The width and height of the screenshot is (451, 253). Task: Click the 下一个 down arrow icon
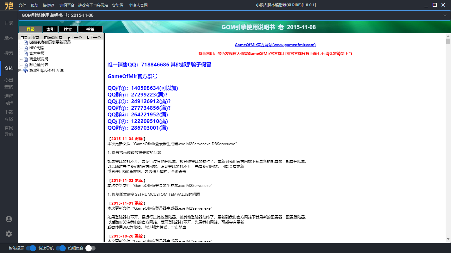tap(88, 38)
